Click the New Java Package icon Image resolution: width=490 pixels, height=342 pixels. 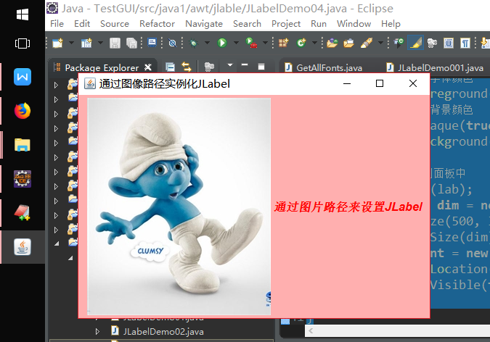coord(283,43)
